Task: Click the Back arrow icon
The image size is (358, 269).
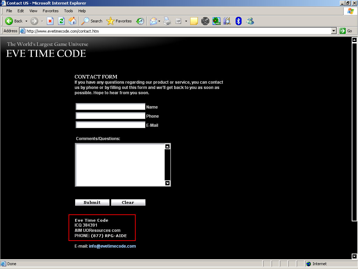Action: 9,21
